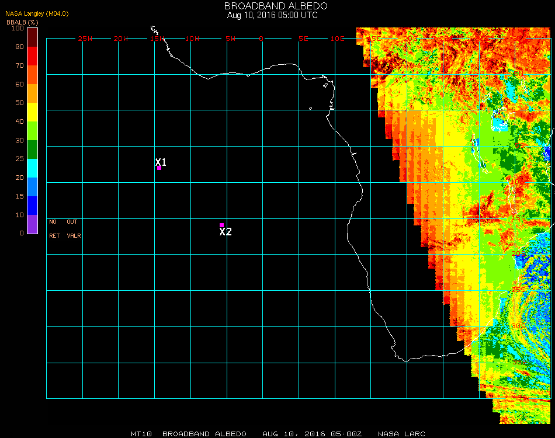Click the '0' longitude label on top gridline
Viewport: 555px width, 438px height.
click(261, 39)
